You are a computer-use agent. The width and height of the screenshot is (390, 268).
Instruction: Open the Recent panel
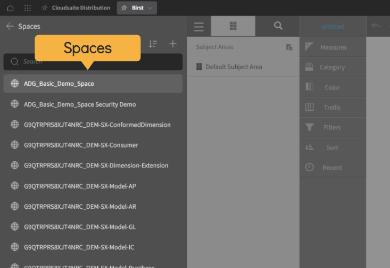pyautogui.click(x=333, y=167)
